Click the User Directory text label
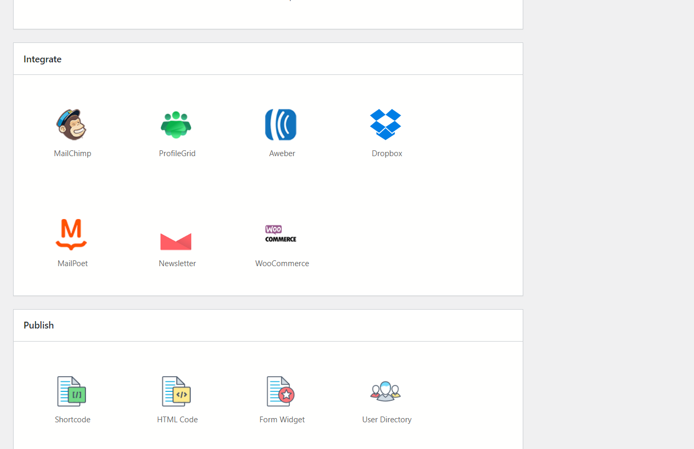The height and width of the screenshot is (449, 694). coord(387,419)
